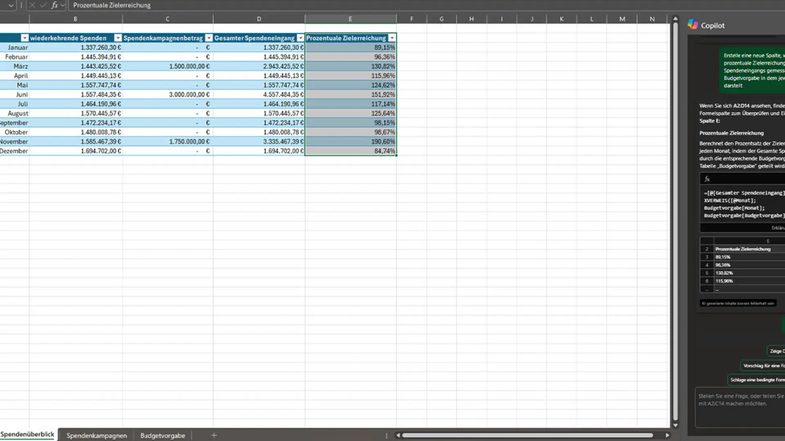Click the vertical scrollbar thumb
Image resolution: width=785 pixels, height=441 pixels.
(x=675, y=222)
